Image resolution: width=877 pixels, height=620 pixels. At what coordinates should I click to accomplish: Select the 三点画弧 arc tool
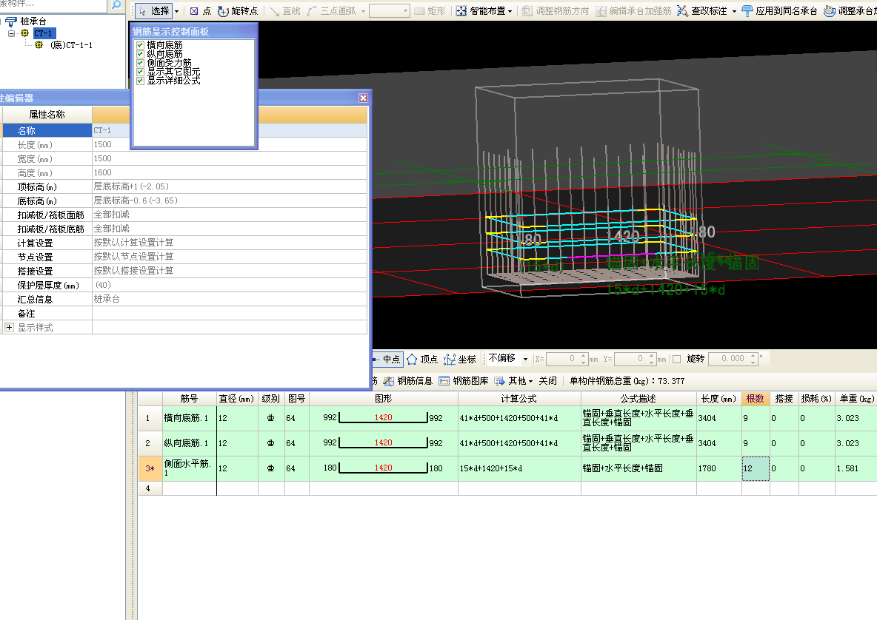[332, 10]
